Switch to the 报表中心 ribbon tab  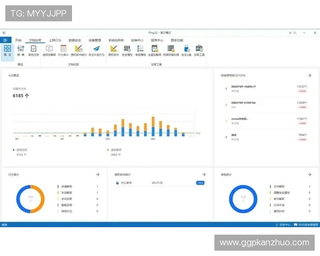[157, 40]
